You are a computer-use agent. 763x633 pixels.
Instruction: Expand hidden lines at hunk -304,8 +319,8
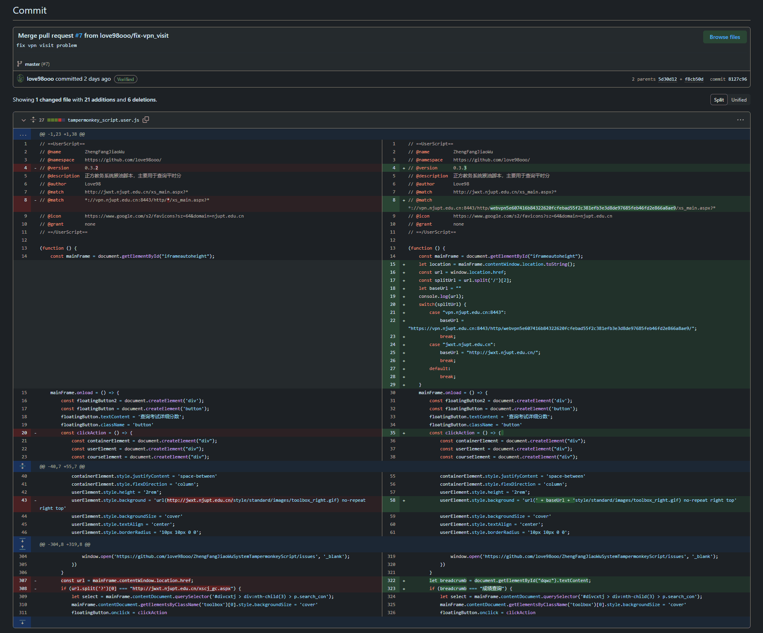tap(22, 544)
